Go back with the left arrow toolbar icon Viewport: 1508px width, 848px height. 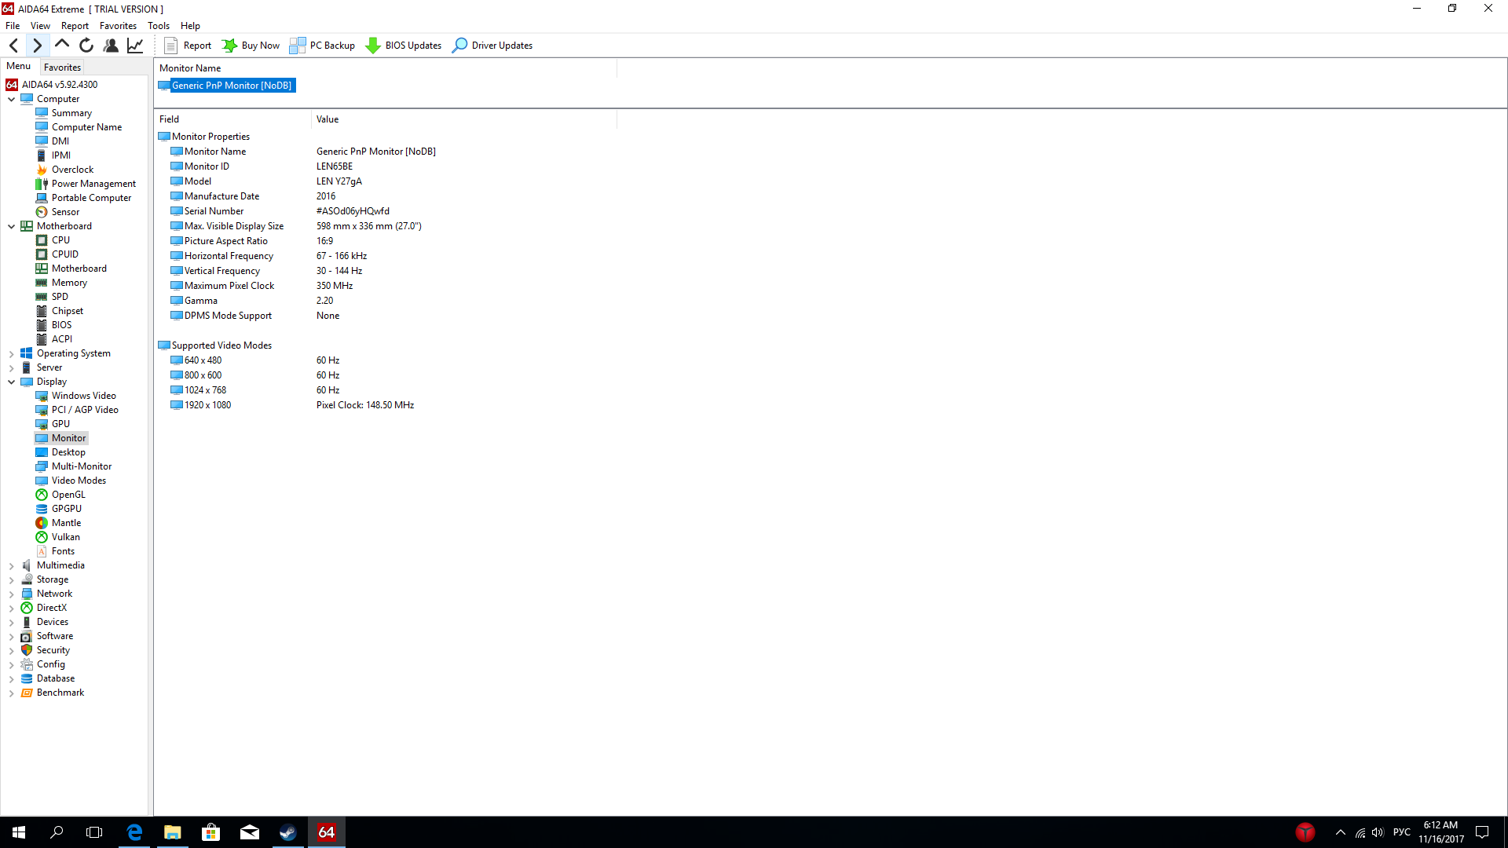click(x=13, y=46)
